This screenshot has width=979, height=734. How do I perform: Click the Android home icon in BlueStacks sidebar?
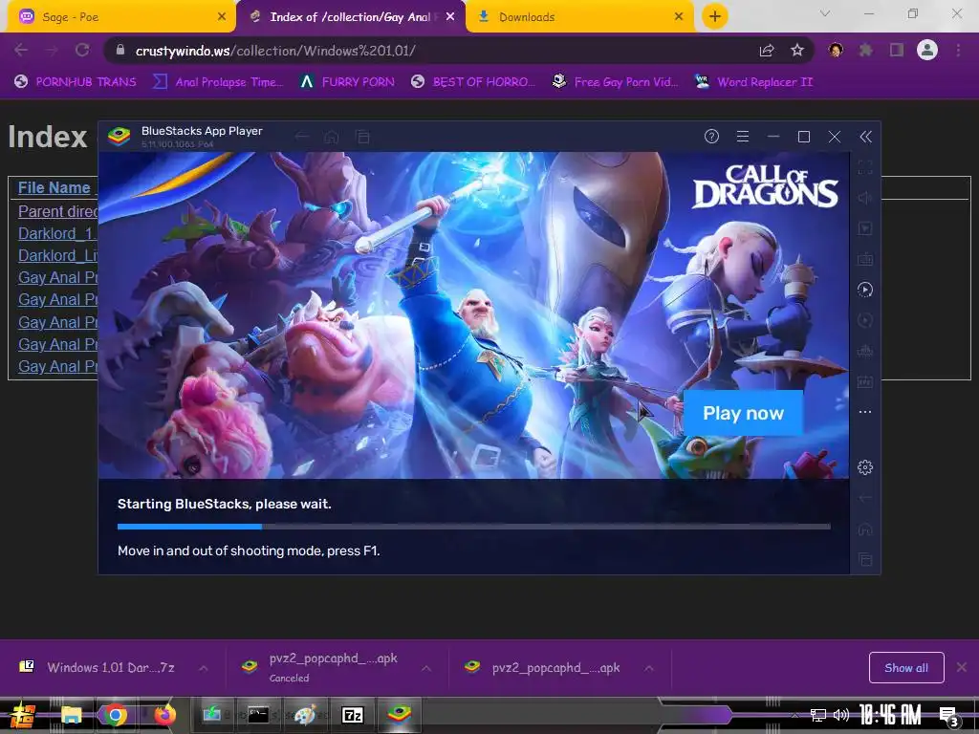coord(864,529)
